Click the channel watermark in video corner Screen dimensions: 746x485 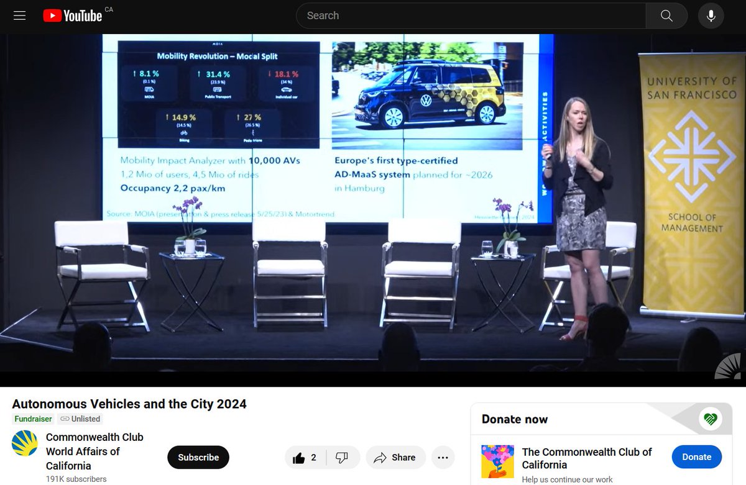[x=727, y=366]
